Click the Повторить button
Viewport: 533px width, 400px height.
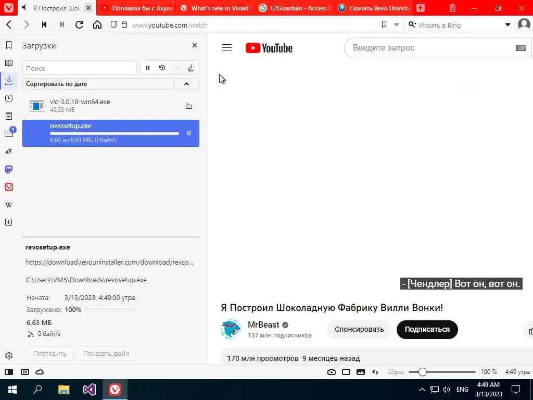coord(49,354)
